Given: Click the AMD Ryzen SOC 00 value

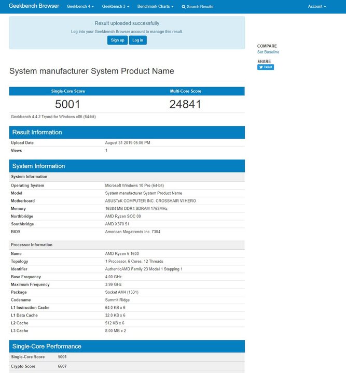Looking at the screenshot, I should click(123, 216).
